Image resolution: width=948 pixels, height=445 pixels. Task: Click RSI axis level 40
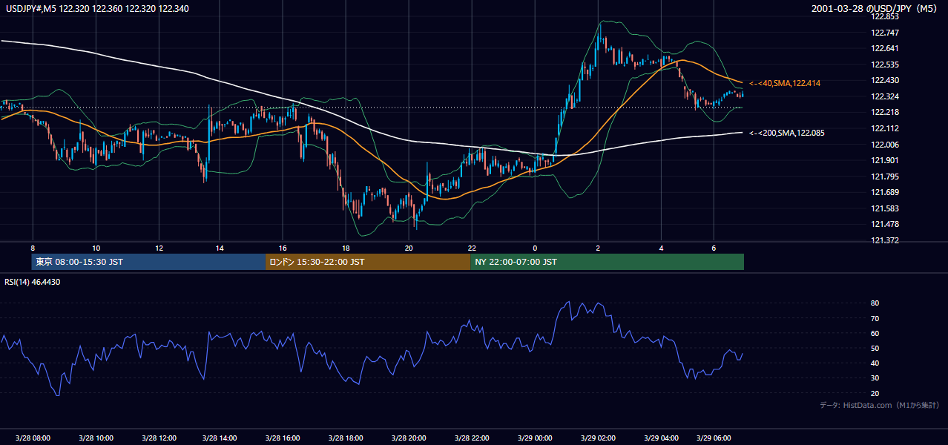pos(875,363)
